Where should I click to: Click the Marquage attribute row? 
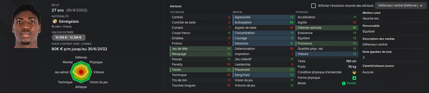click(201, 54)
